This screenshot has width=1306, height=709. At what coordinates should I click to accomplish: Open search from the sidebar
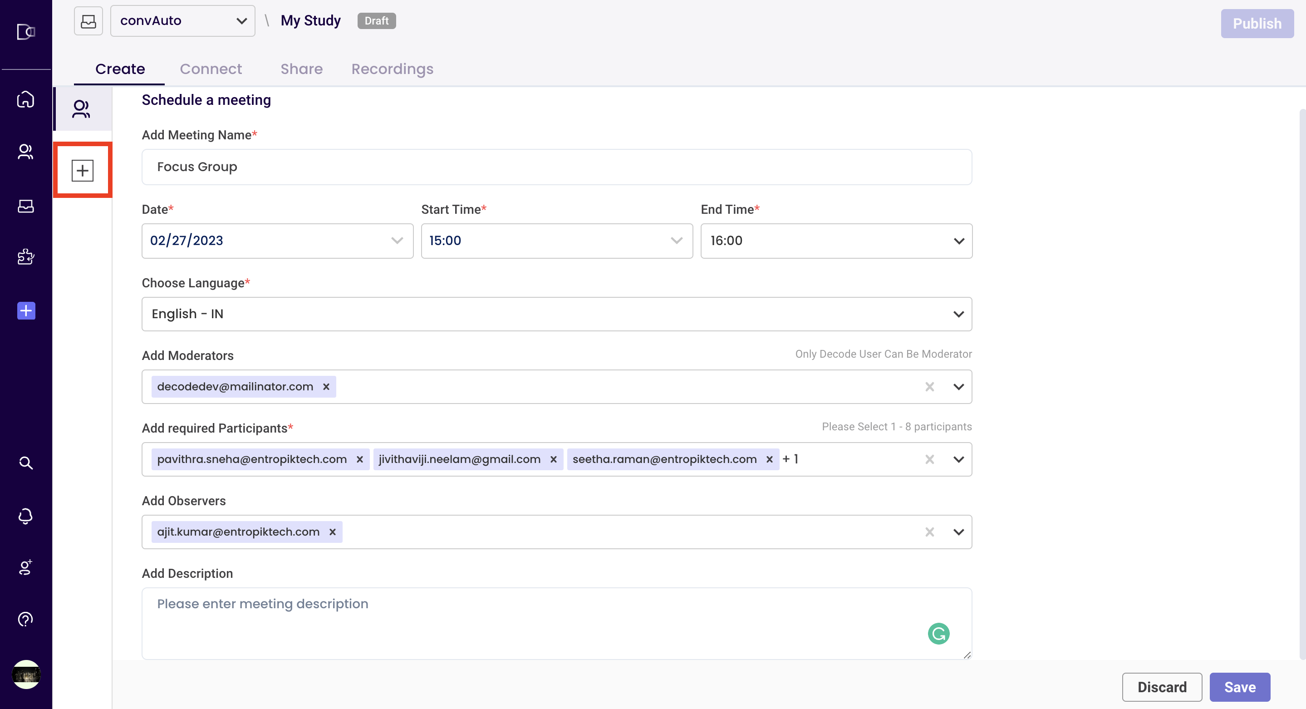[26, 463]
